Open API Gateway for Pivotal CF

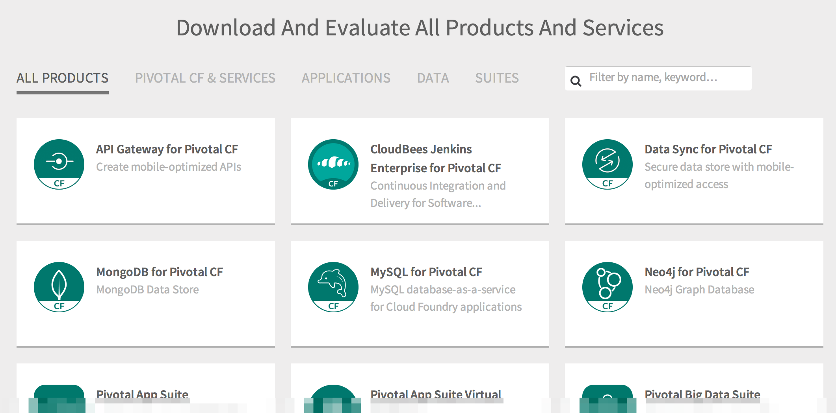click(x=167, y=149)
